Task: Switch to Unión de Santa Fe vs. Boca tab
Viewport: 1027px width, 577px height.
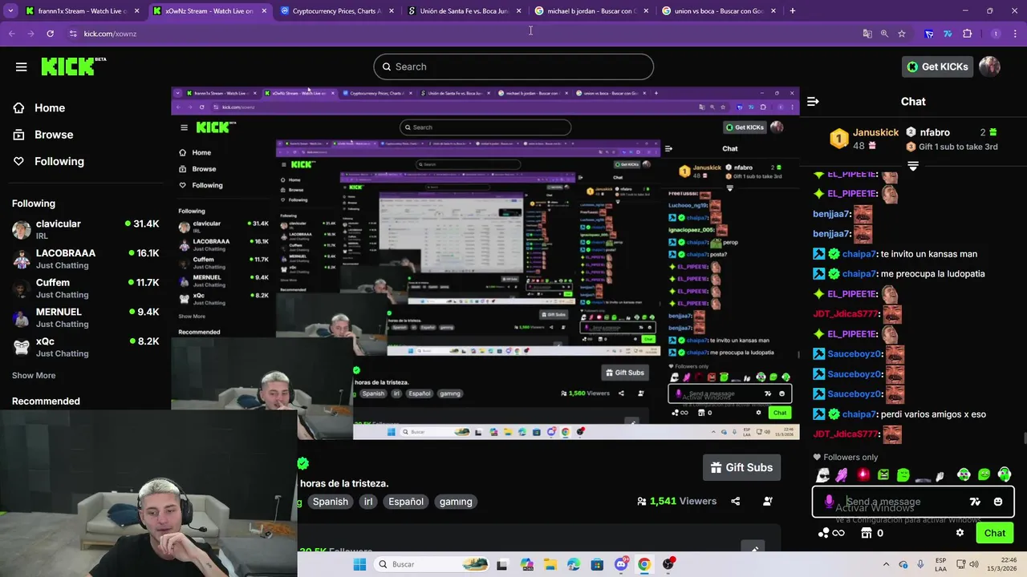Action: pos(465,11)
